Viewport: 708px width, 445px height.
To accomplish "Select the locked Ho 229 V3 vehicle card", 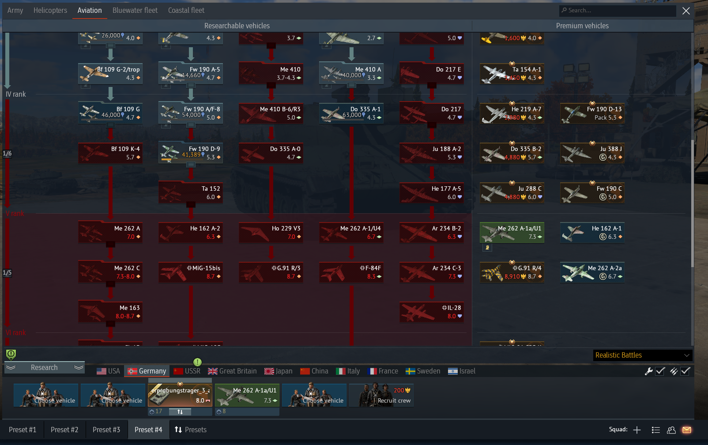I will pos(271,232).
